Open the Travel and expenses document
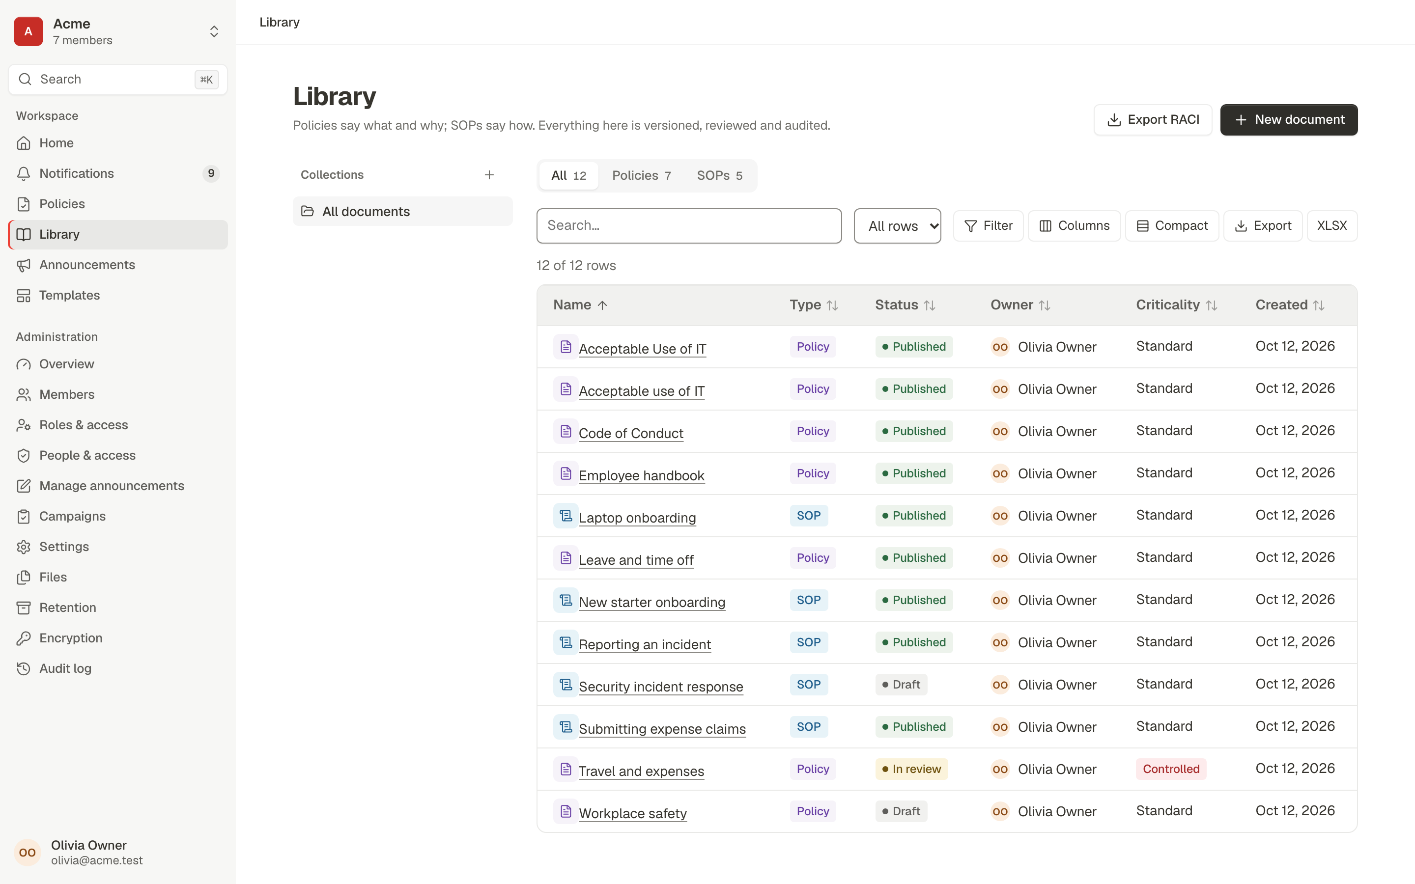 click(641, 771)
